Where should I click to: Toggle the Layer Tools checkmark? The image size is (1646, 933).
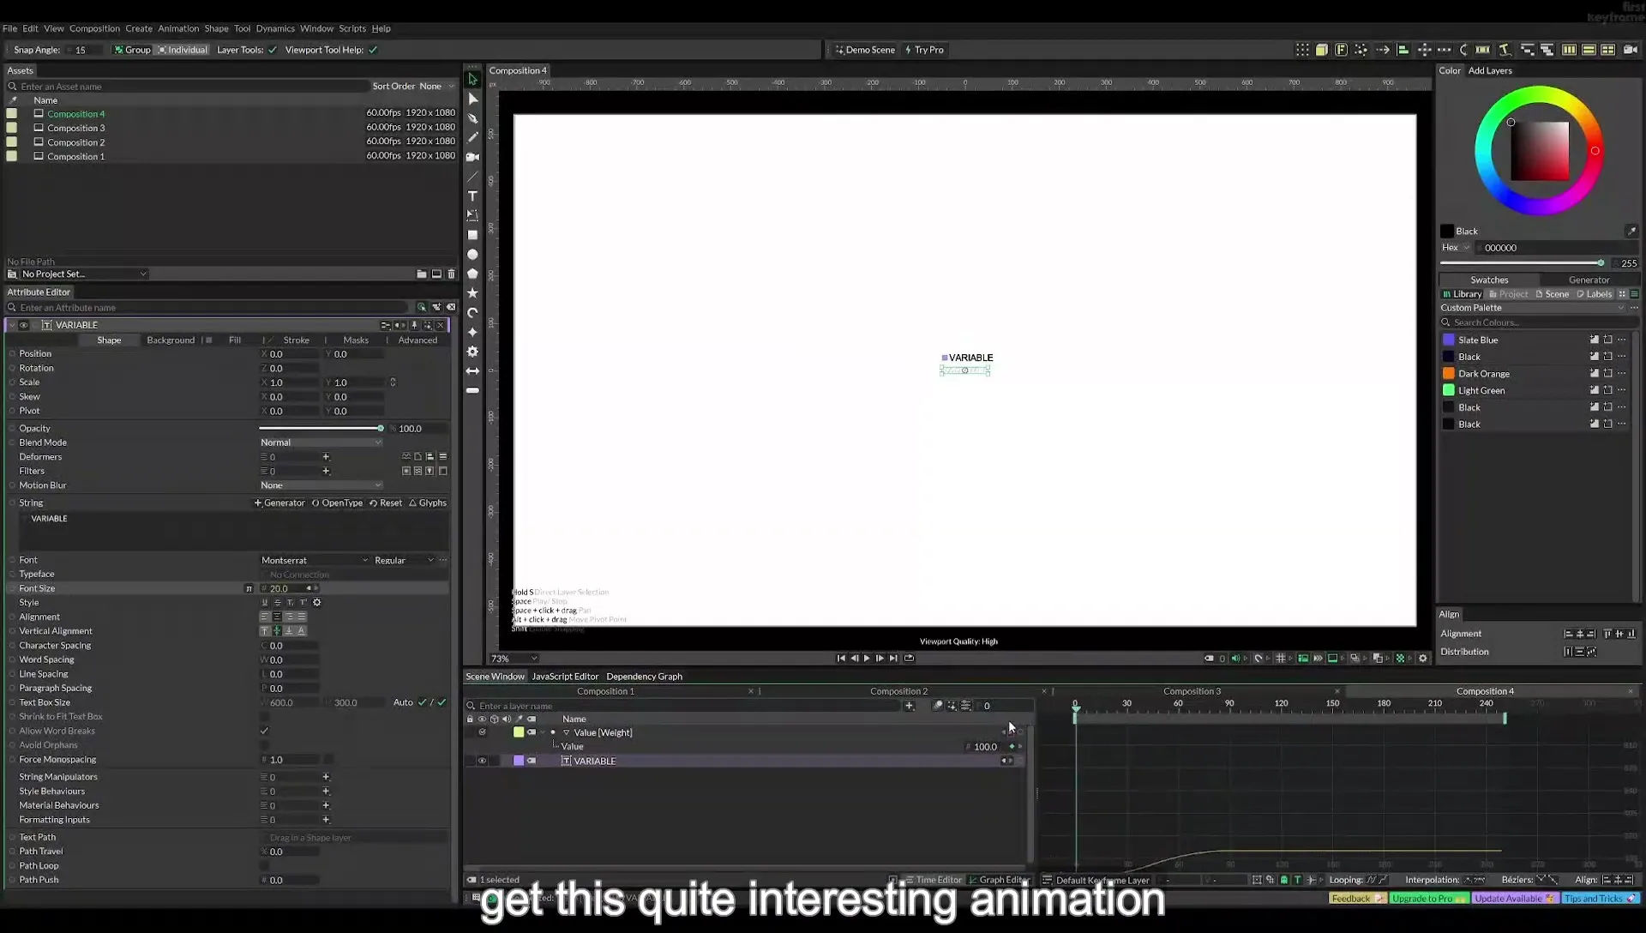pyautogui.click(x=273, y=51)
